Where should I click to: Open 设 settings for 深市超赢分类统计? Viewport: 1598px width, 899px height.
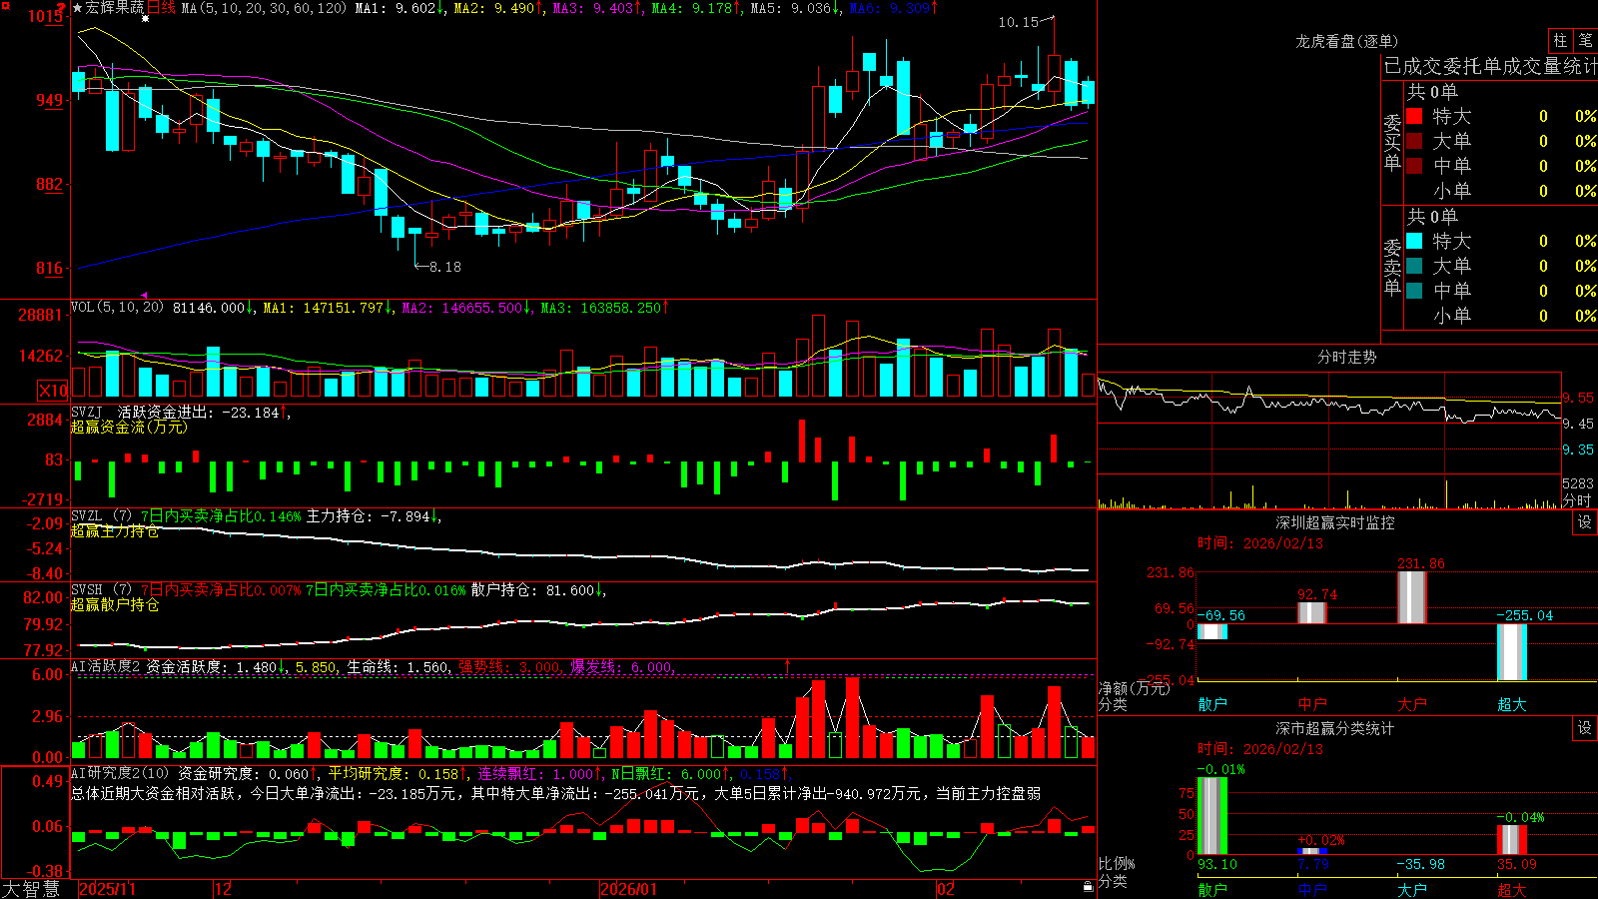click(x=1585, y=728)
